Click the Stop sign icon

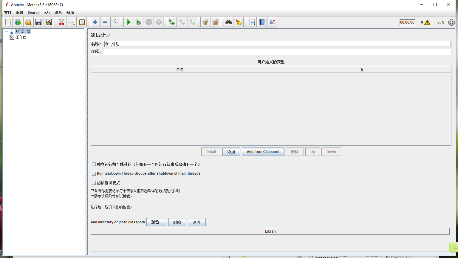[x=149, y=22]
